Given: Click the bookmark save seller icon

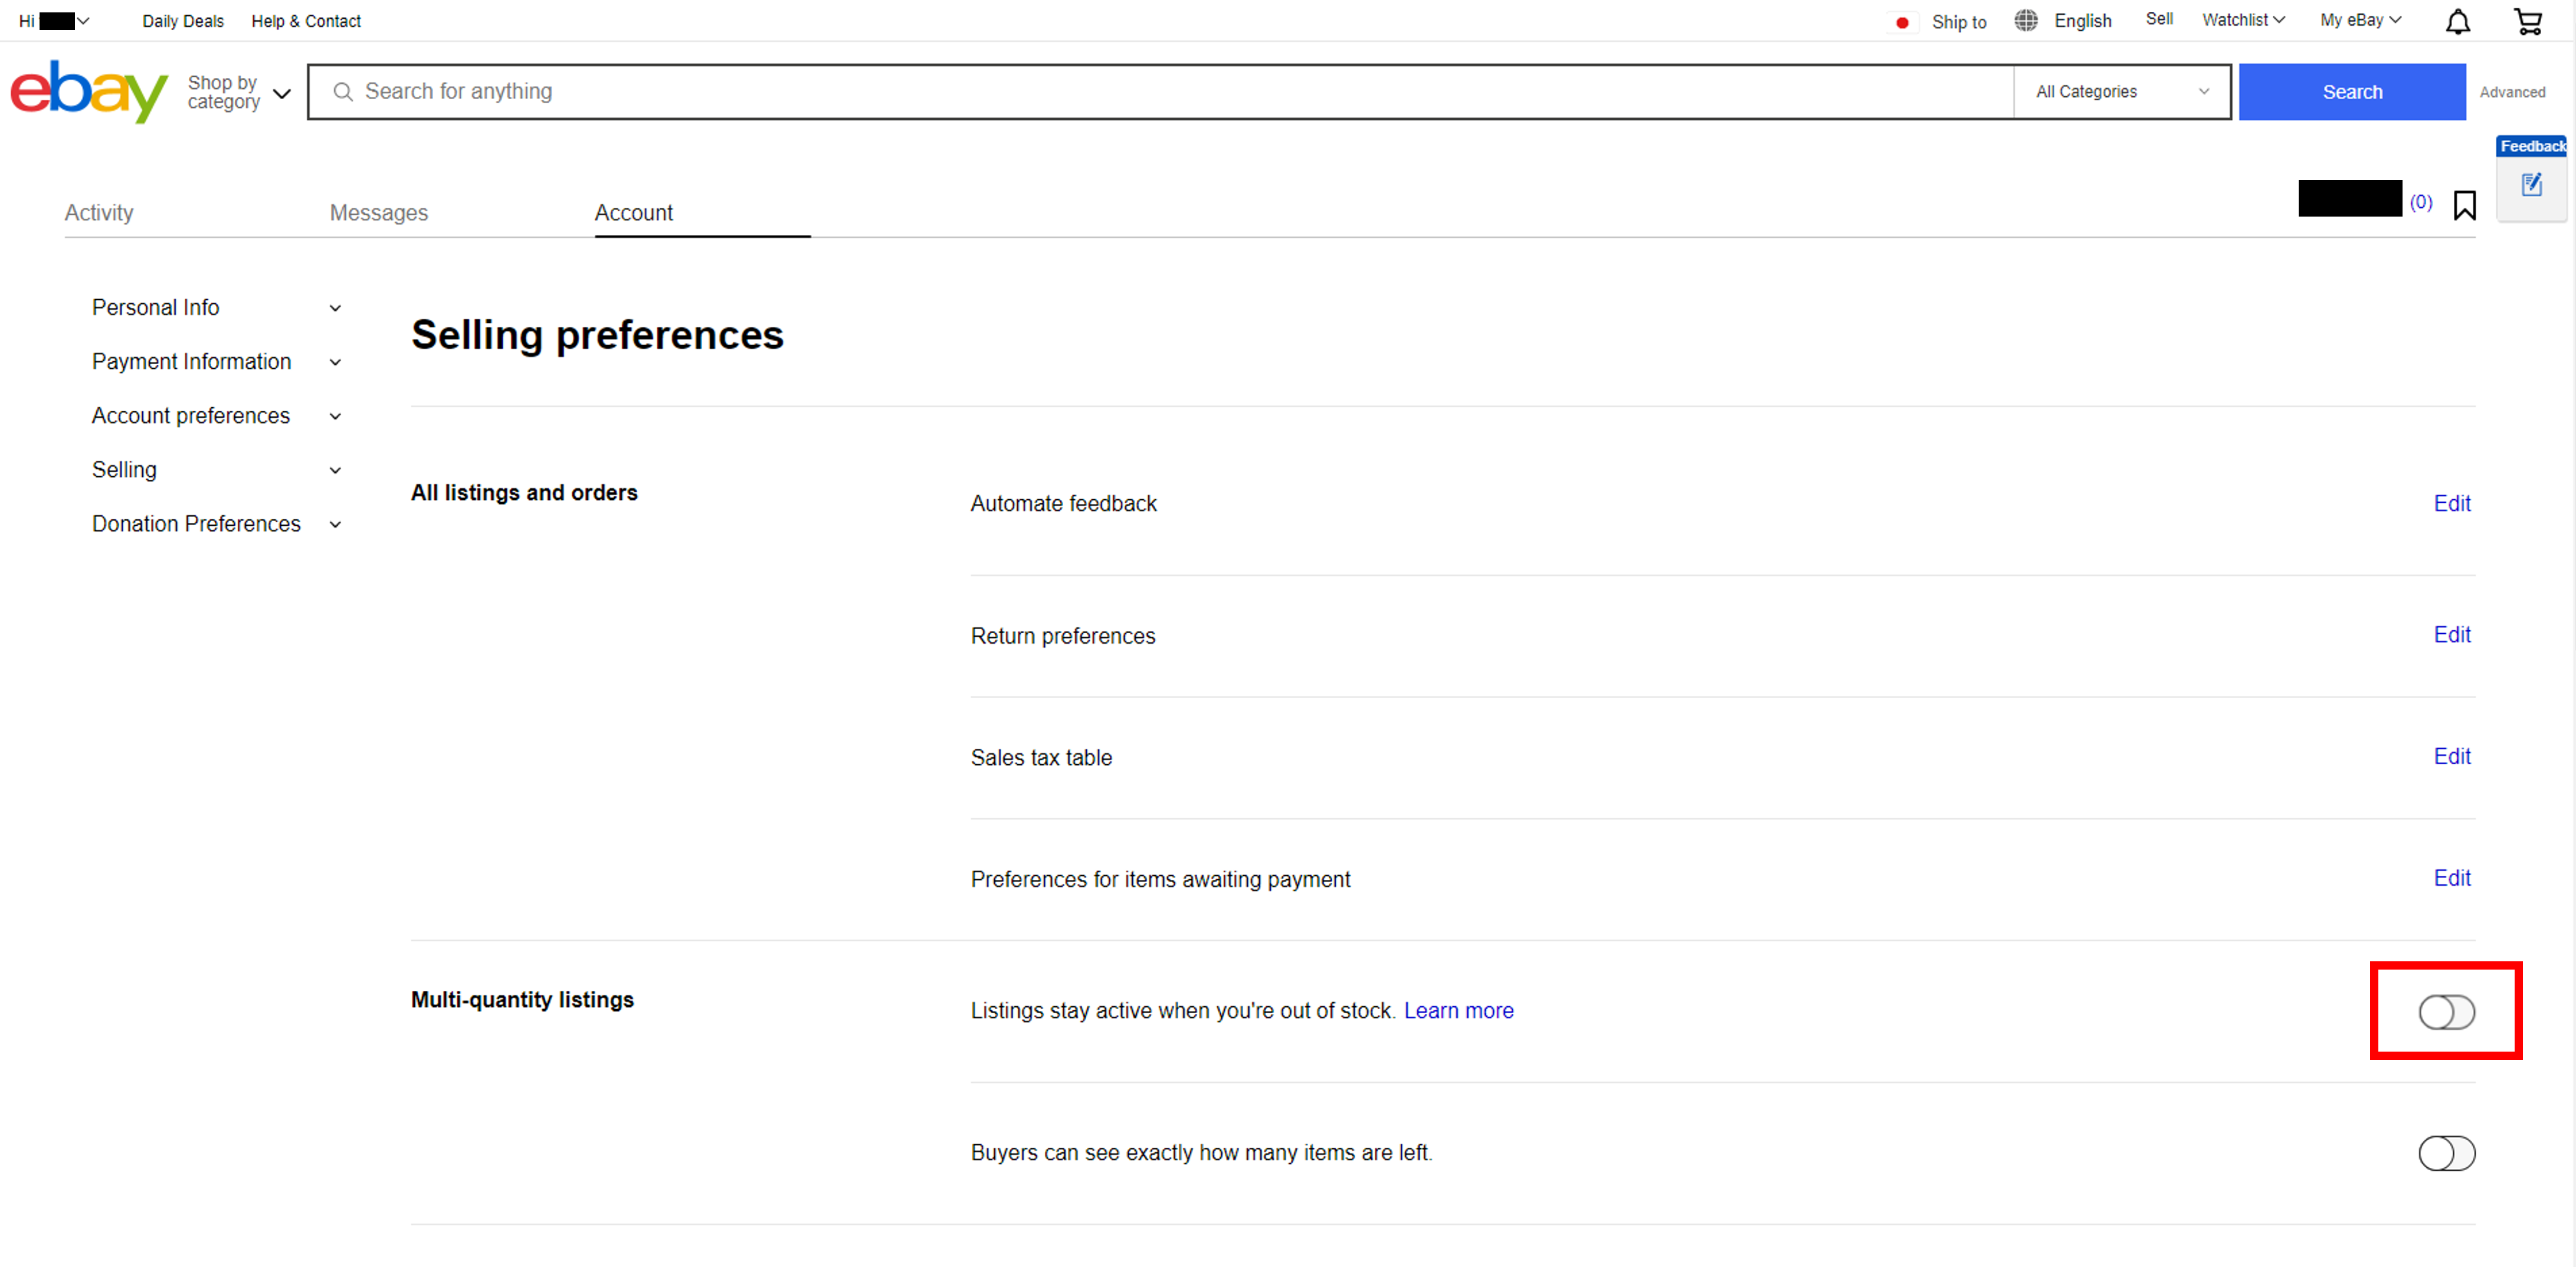Looking at the screenshot, I should tap(2464, 205).
